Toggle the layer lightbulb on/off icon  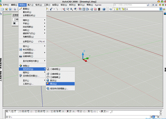tap(114, 9)
